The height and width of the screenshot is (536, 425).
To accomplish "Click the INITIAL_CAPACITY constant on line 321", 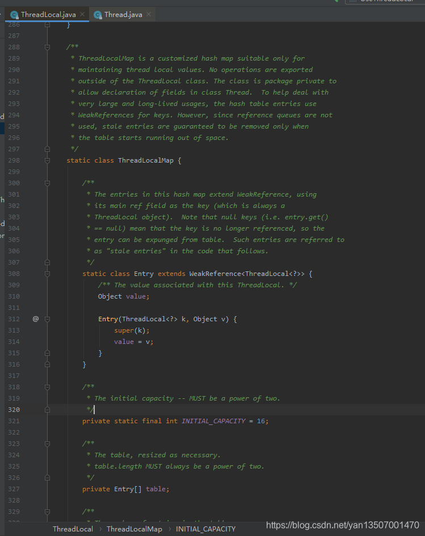I will [213, 421].
